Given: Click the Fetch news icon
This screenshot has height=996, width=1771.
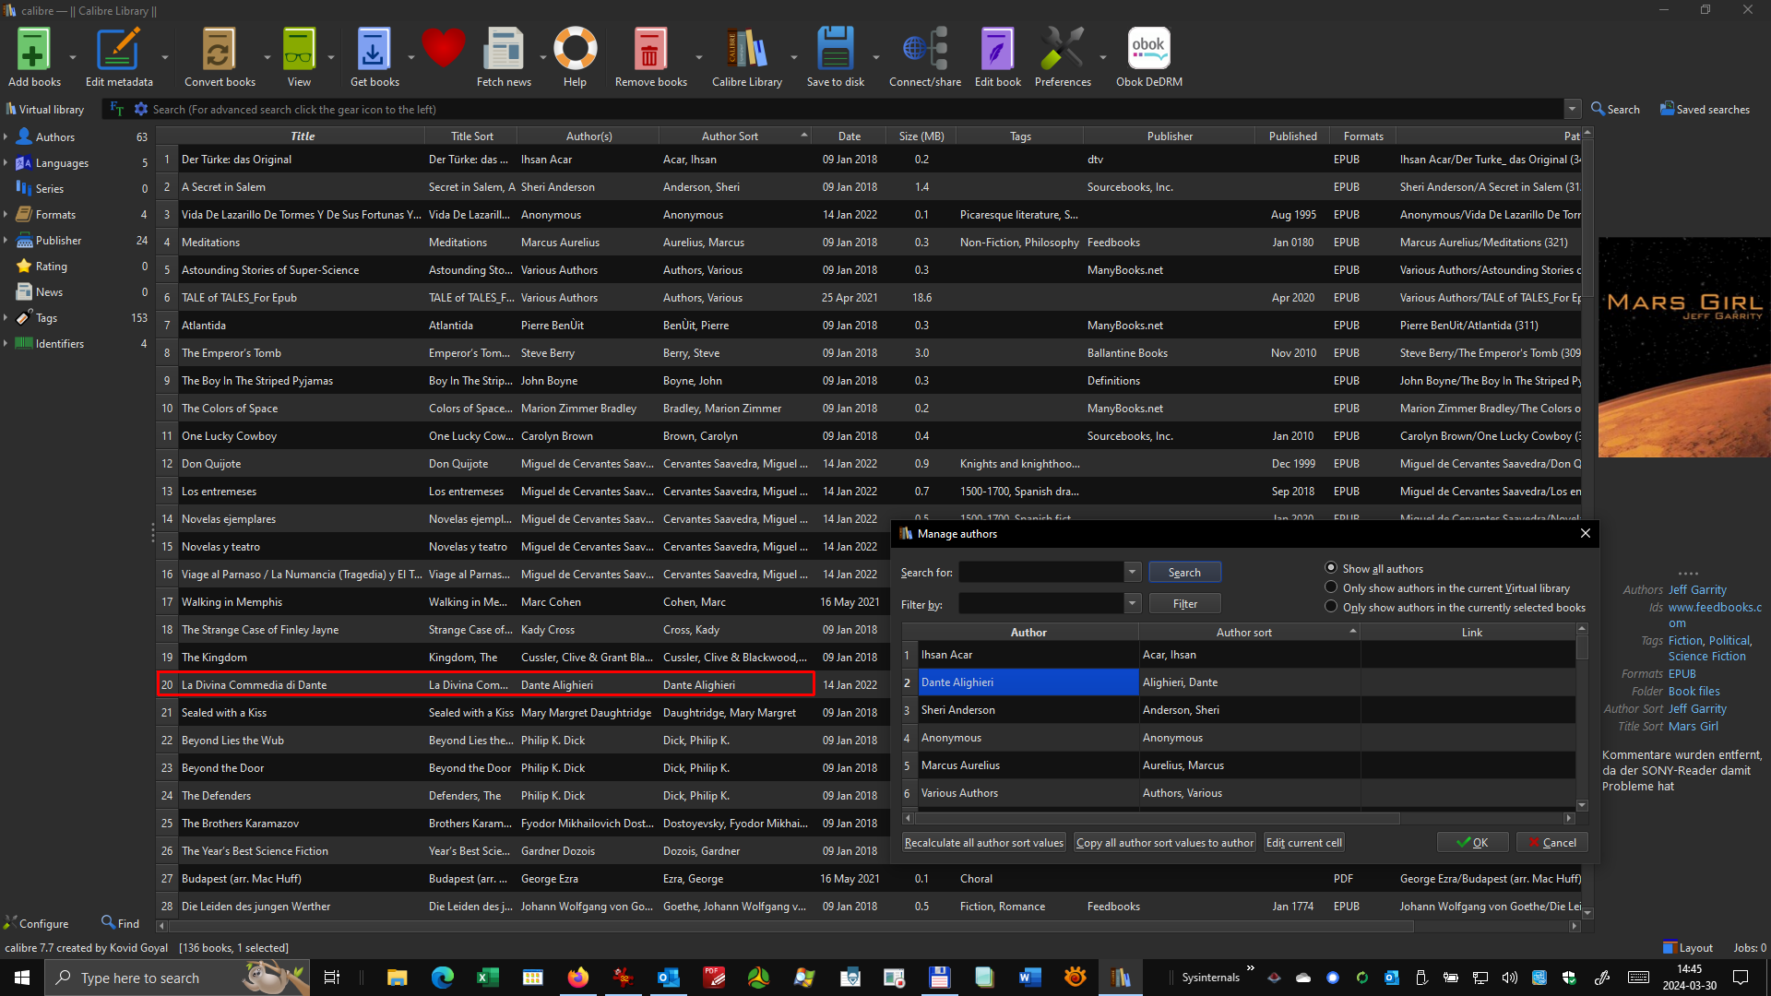Looking at the screenshot, I should pos(503,51).
